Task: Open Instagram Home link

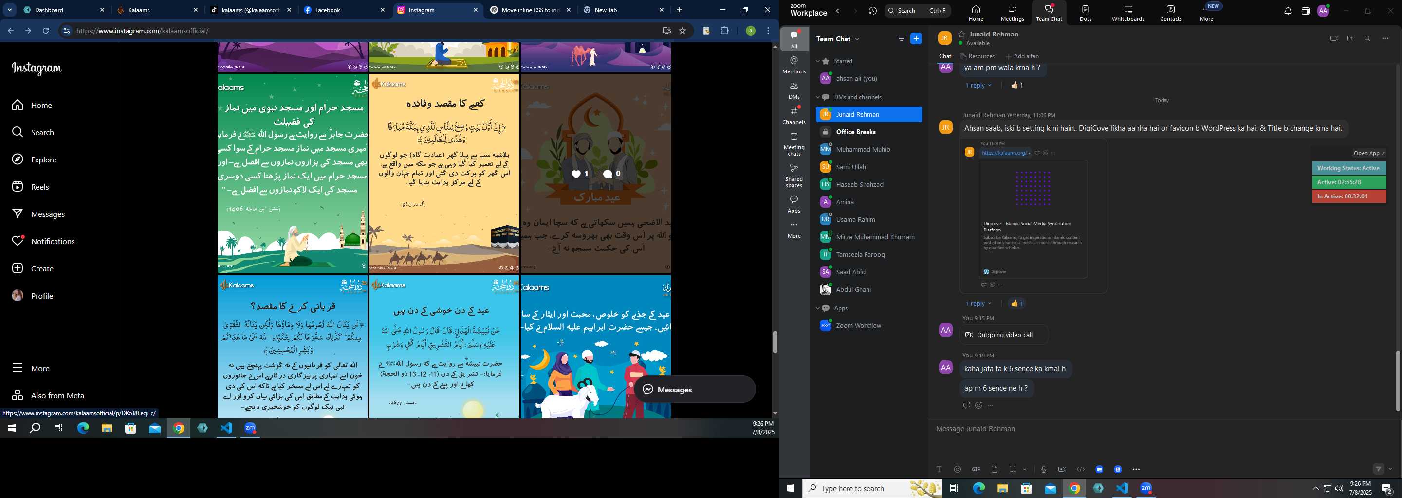Action: pyautogui.click(x=32, y=105)
